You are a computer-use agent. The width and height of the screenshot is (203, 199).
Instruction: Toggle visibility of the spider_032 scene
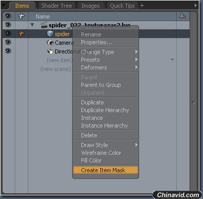[8, 25]
